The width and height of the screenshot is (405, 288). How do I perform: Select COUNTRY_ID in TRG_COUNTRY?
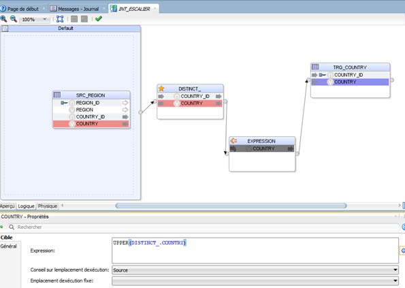pos(351,75)
